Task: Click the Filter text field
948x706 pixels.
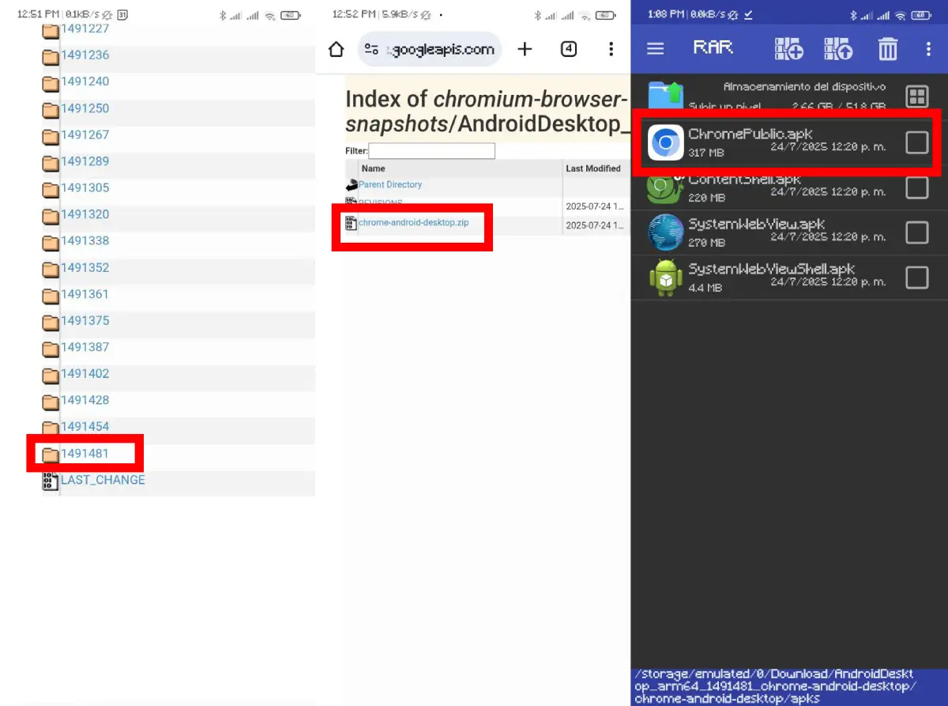Action: (x=431, y=151)
